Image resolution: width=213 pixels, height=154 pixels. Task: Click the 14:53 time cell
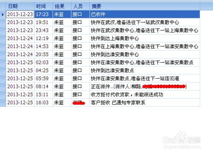43,46
